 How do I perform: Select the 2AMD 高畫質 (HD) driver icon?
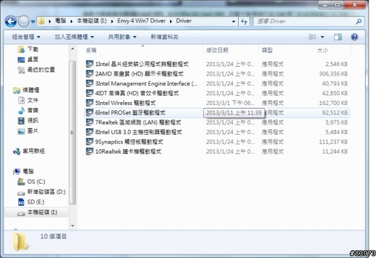90,73
